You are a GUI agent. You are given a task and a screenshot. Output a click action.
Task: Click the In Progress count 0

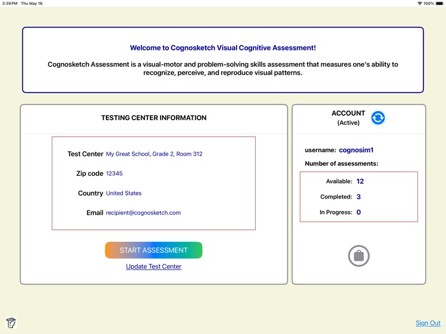[x=359, y=212]
